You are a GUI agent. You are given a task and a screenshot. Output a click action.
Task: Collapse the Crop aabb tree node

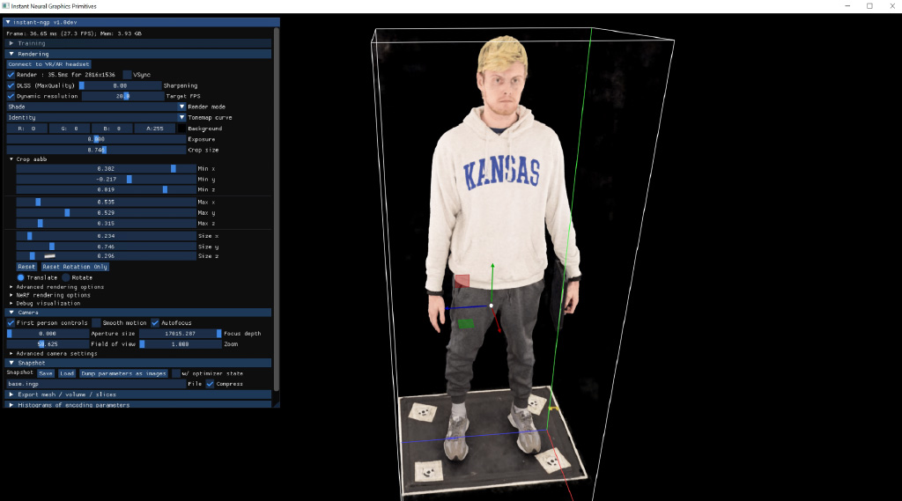(11, 159)
